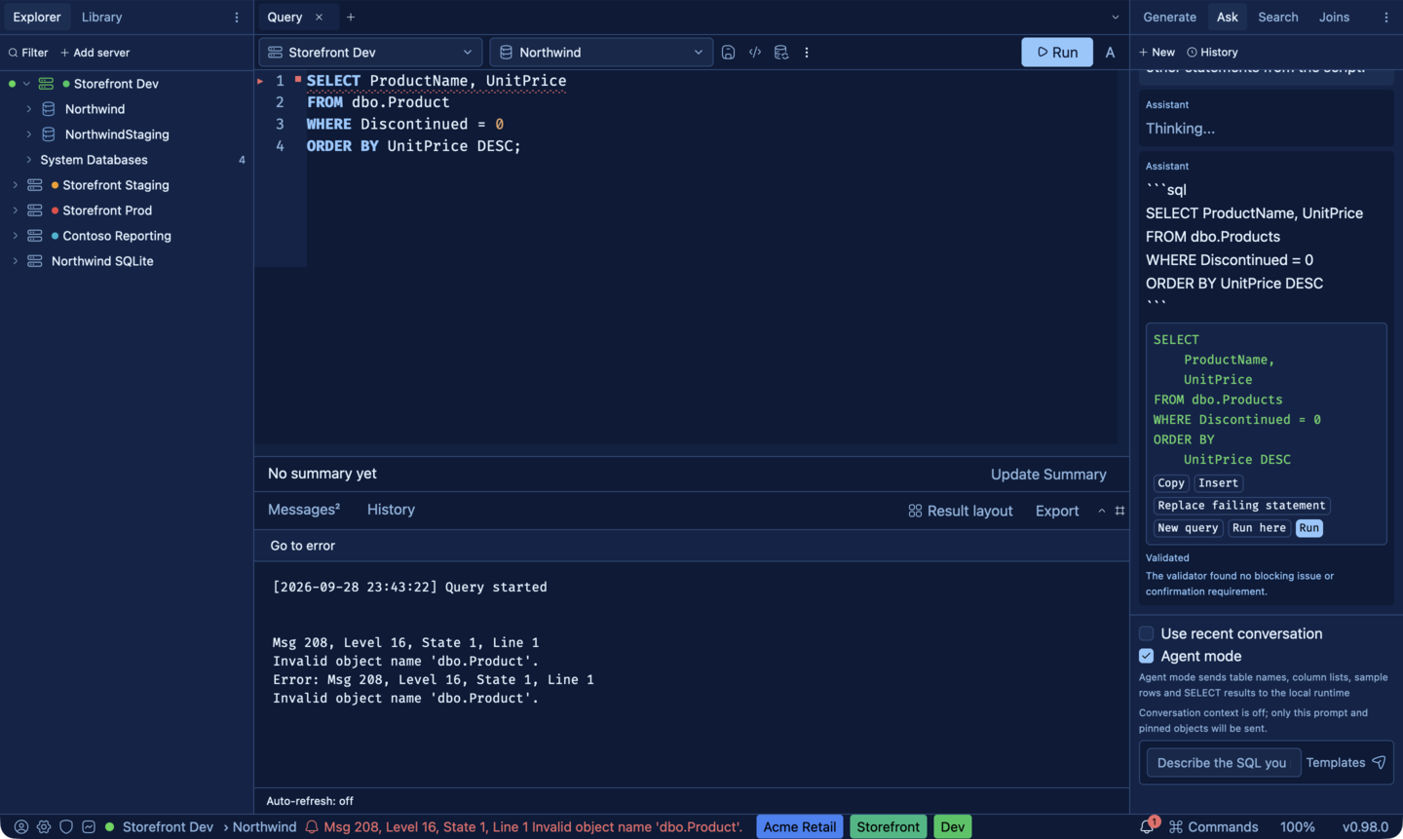Expand the Contoso Reporting server

[x=15, y=236]
